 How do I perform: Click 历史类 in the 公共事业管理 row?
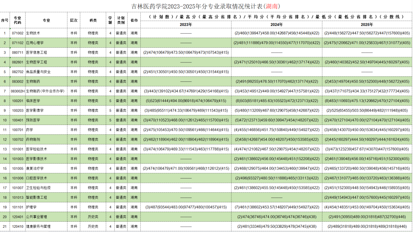(93, 217)
